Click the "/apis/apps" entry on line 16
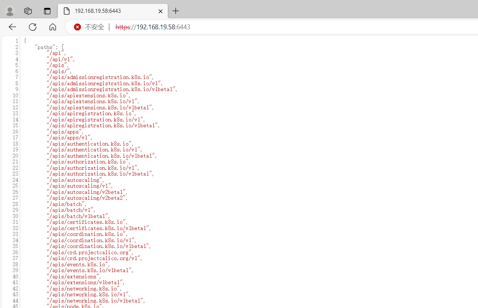The image size is (478, 308). pyautogui.click(x=64, y=132)
